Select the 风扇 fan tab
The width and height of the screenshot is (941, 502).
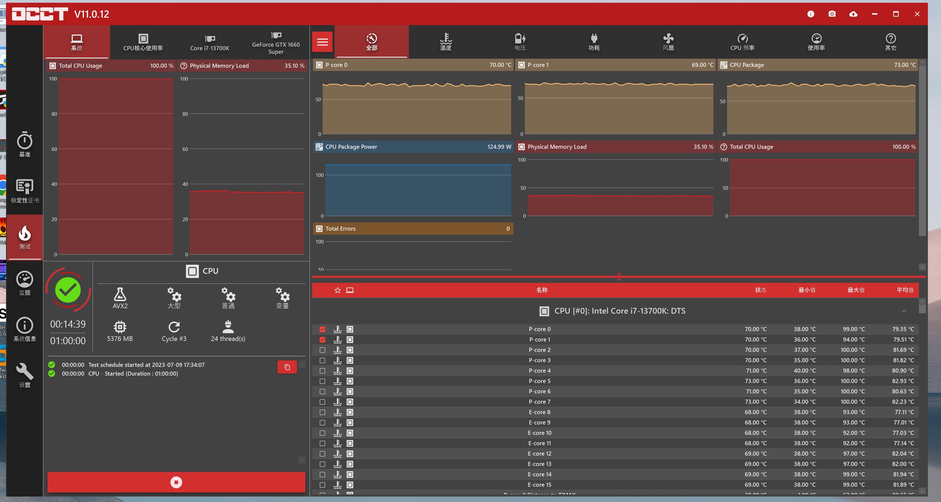pos(668,42)
